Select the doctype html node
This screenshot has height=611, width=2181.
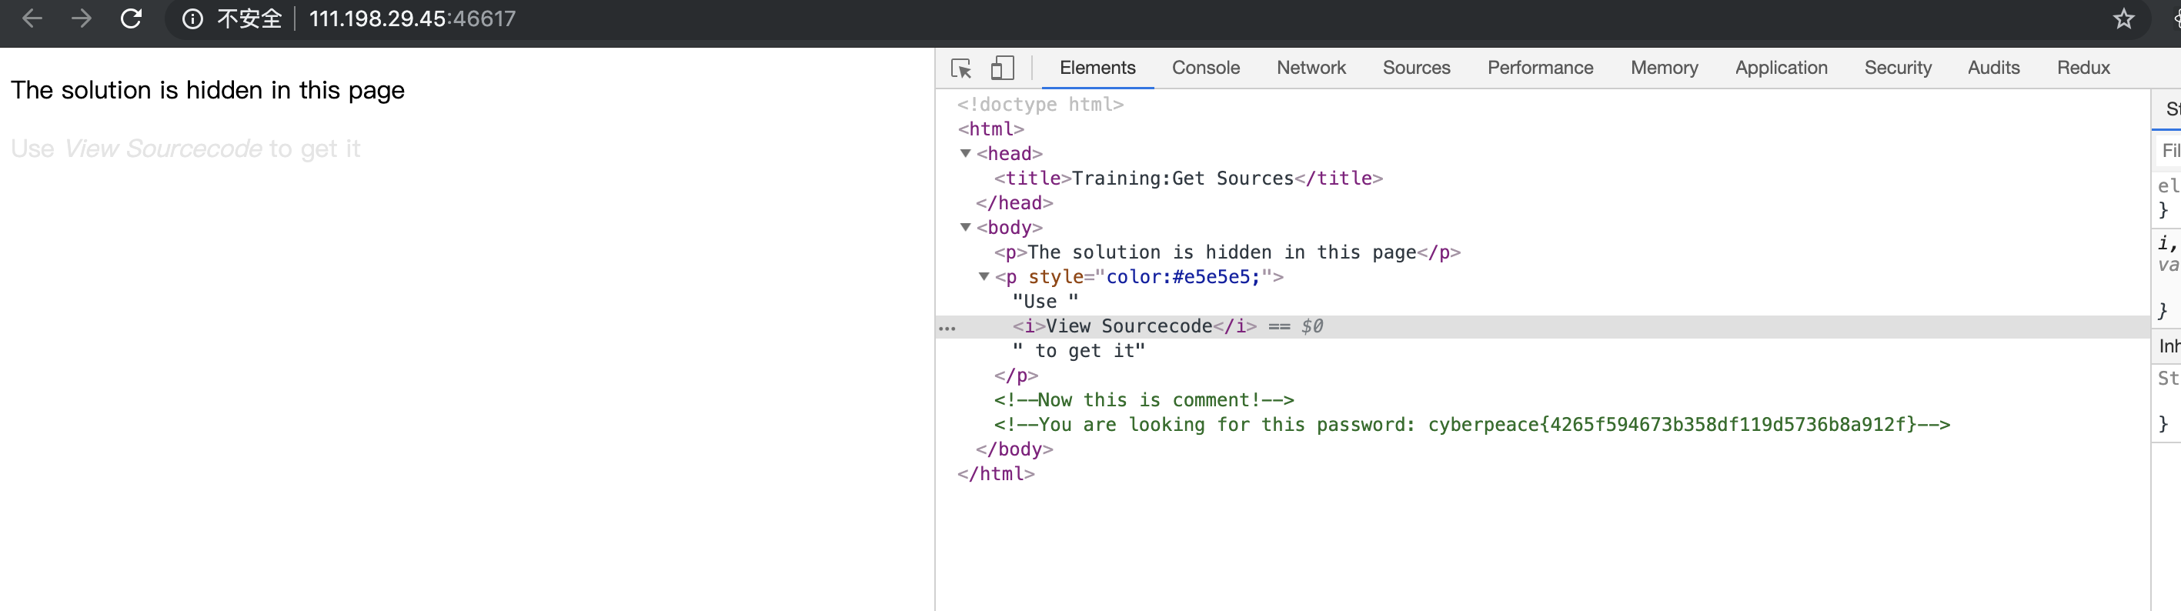click(x=1040, y=104)
